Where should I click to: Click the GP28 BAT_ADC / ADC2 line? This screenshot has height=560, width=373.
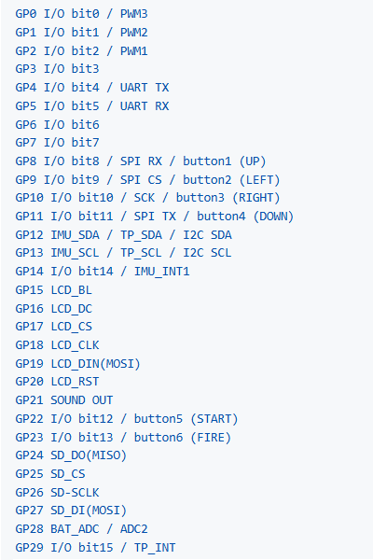coord(81,529)
